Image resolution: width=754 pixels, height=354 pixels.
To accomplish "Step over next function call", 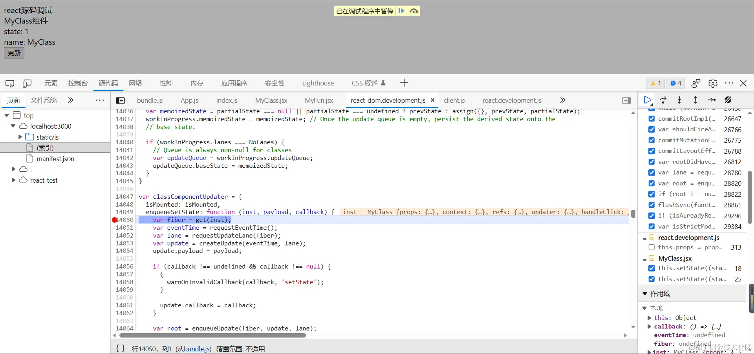I will [x=663, y=100].
